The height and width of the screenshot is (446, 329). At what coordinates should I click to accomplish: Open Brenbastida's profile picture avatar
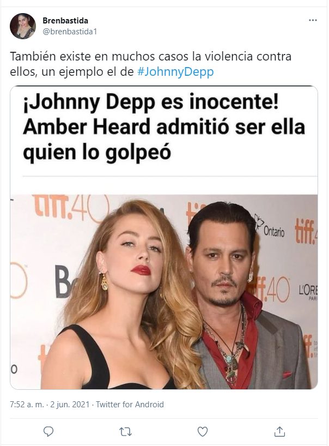pyautogui.click(x=23, y=26)
